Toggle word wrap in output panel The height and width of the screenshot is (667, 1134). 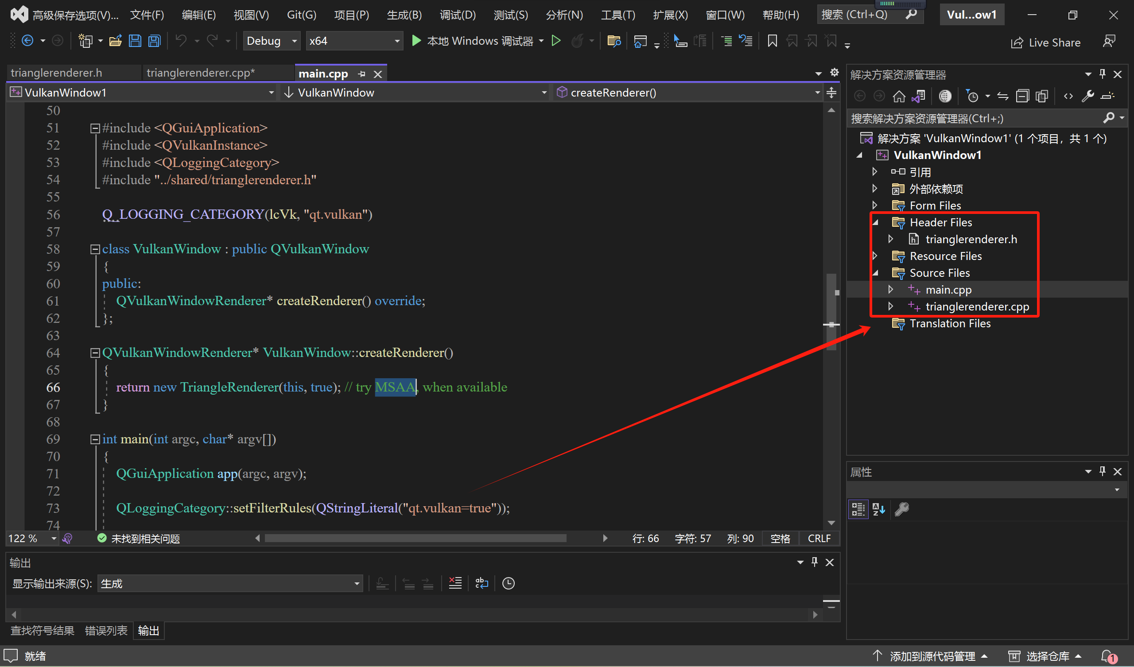tap(482, 584)
